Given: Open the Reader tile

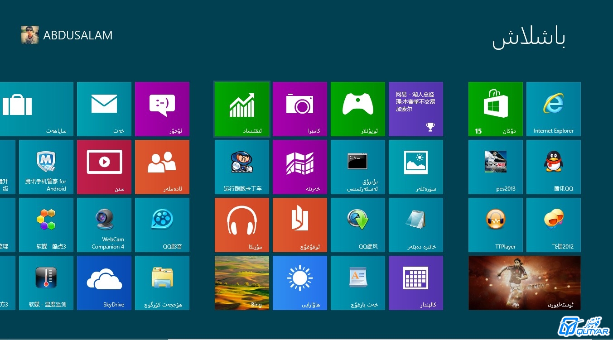Looking at the screenshot, I should tap(300, 225).
